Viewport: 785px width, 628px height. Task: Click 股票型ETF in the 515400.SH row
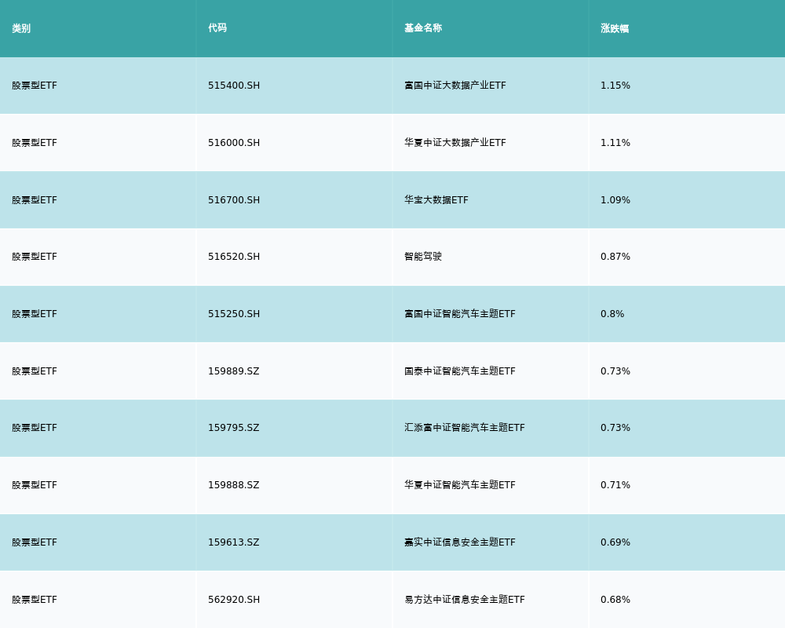point(35,86)
